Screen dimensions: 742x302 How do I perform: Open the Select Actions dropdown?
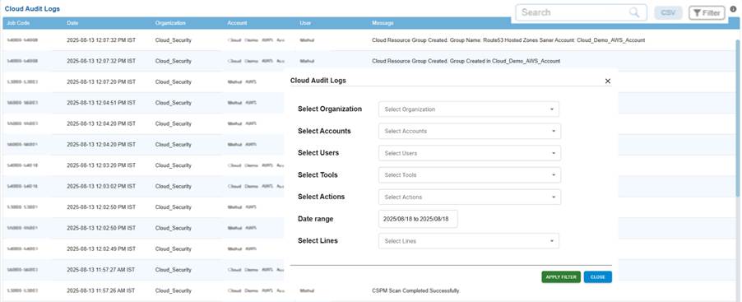coord(470,197)
